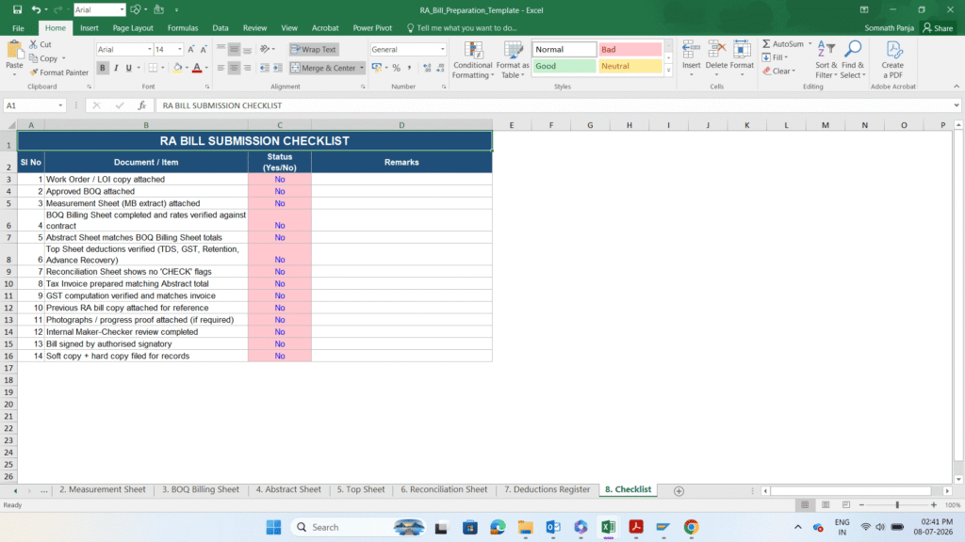
Task: Open the Formulas ribbon tab
Action: click(183, 28)
